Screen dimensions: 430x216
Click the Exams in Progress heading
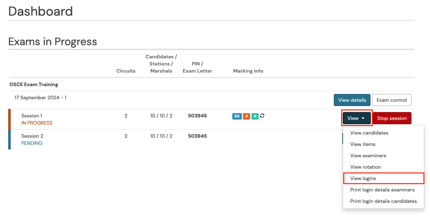click(x=53, y=42)
